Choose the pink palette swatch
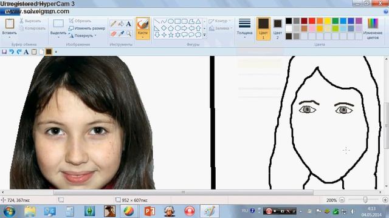This screenshot has width=389, height=218. point(312,28)
